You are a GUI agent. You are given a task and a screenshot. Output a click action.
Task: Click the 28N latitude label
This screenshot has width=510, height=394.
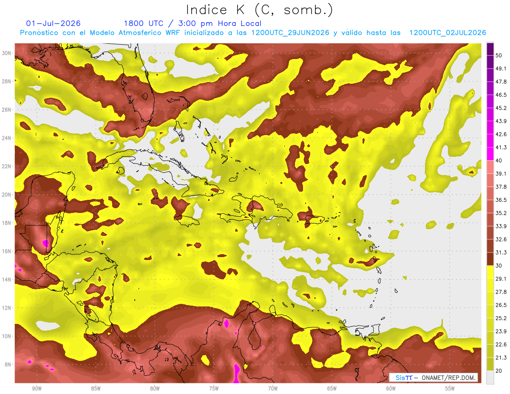click(6, 81)
